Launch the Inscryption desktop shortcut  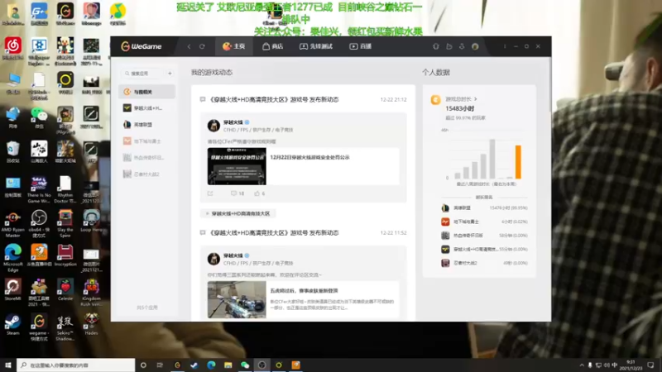click(65, 255)
